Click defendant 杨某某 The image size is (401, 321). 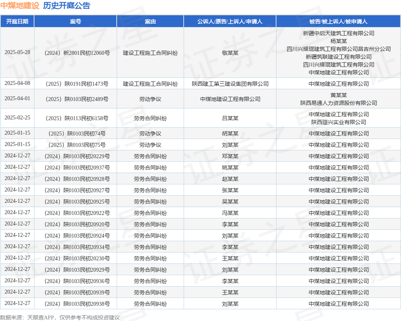point(339,41)
